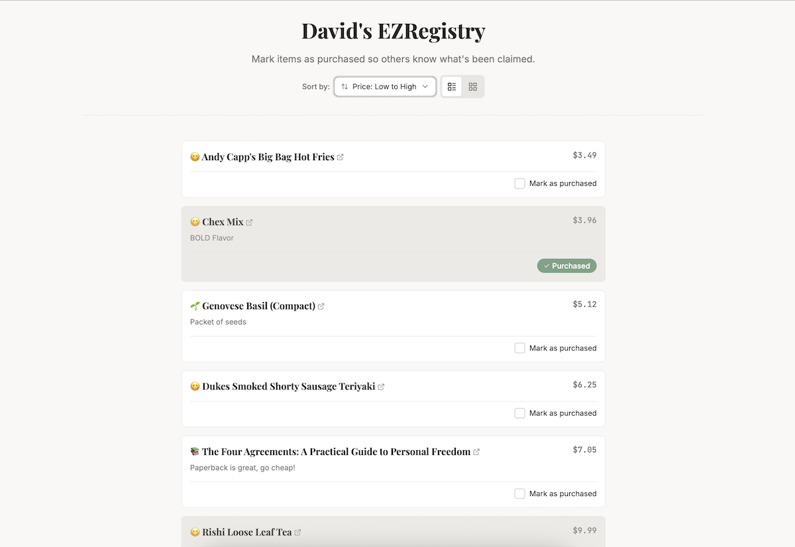Open The Four Agreements external link icon
The image size is (795, 547).
coord(476,452)
